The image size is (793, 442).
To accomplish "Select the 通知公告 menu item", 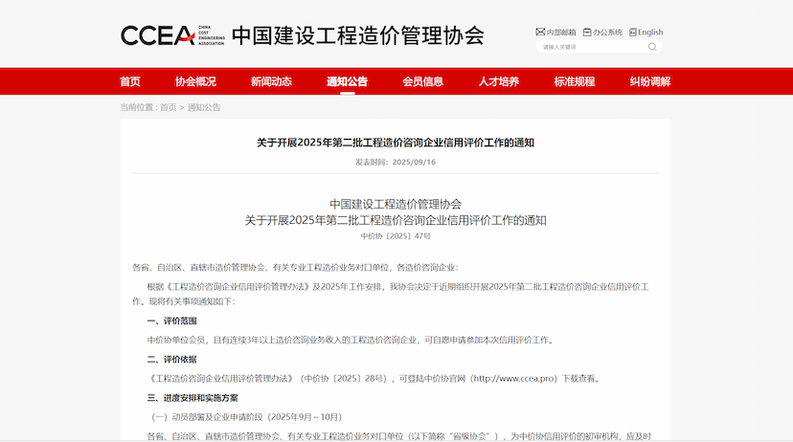I will (x=347, y=81).
